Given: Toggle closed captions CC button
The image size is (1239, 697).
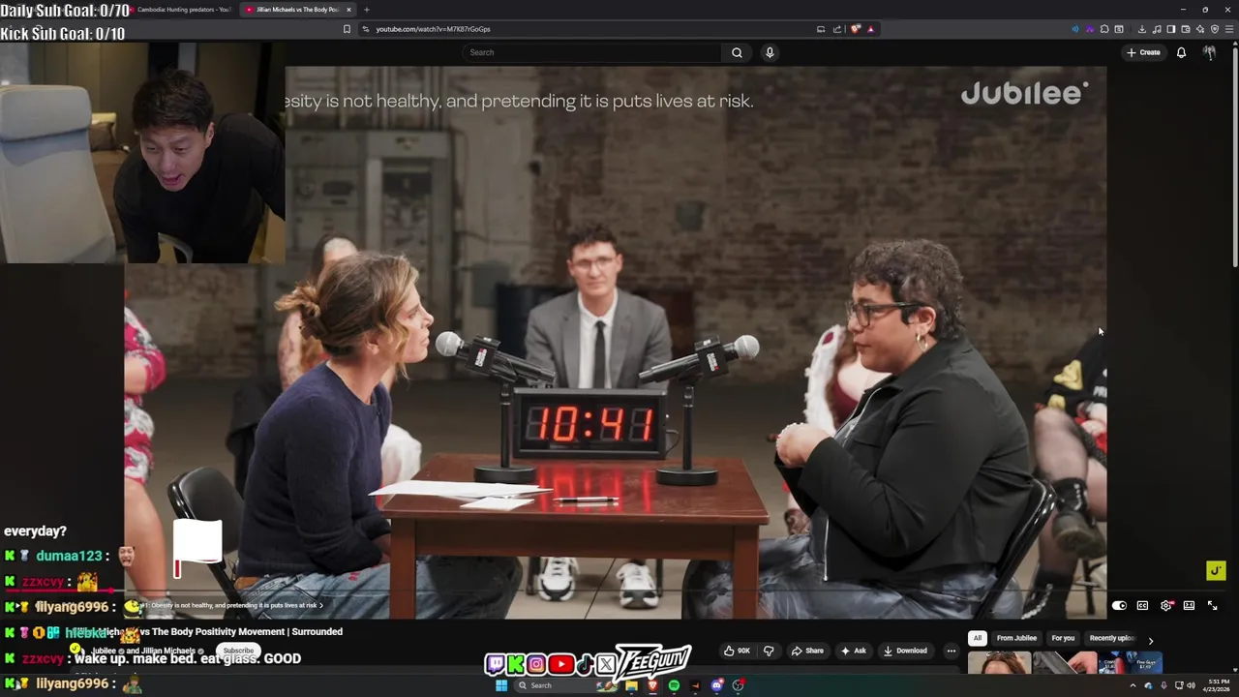Looking at the screenshot, I should (x=1142, y=606).
